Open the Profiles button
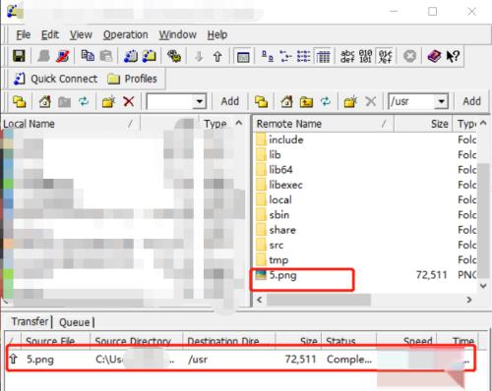 coord(132,79)
